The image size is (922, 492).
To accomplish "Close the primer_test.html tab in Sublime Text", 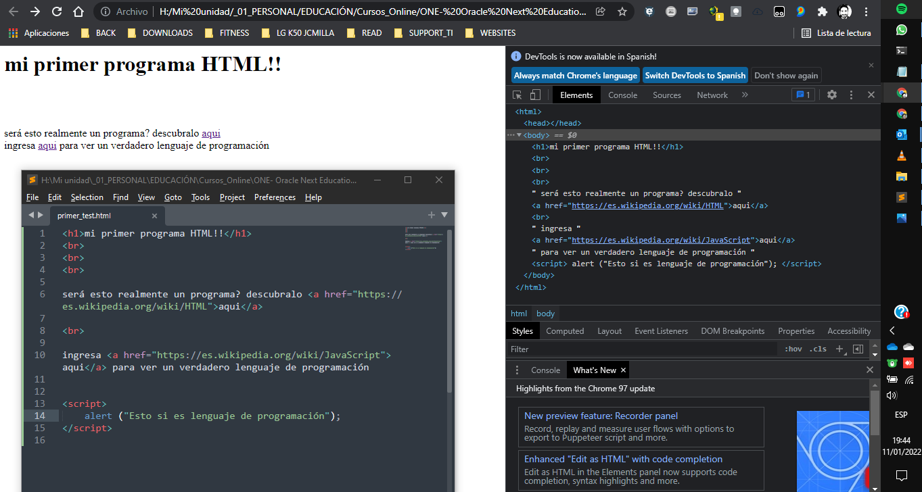I will (154, 216).
